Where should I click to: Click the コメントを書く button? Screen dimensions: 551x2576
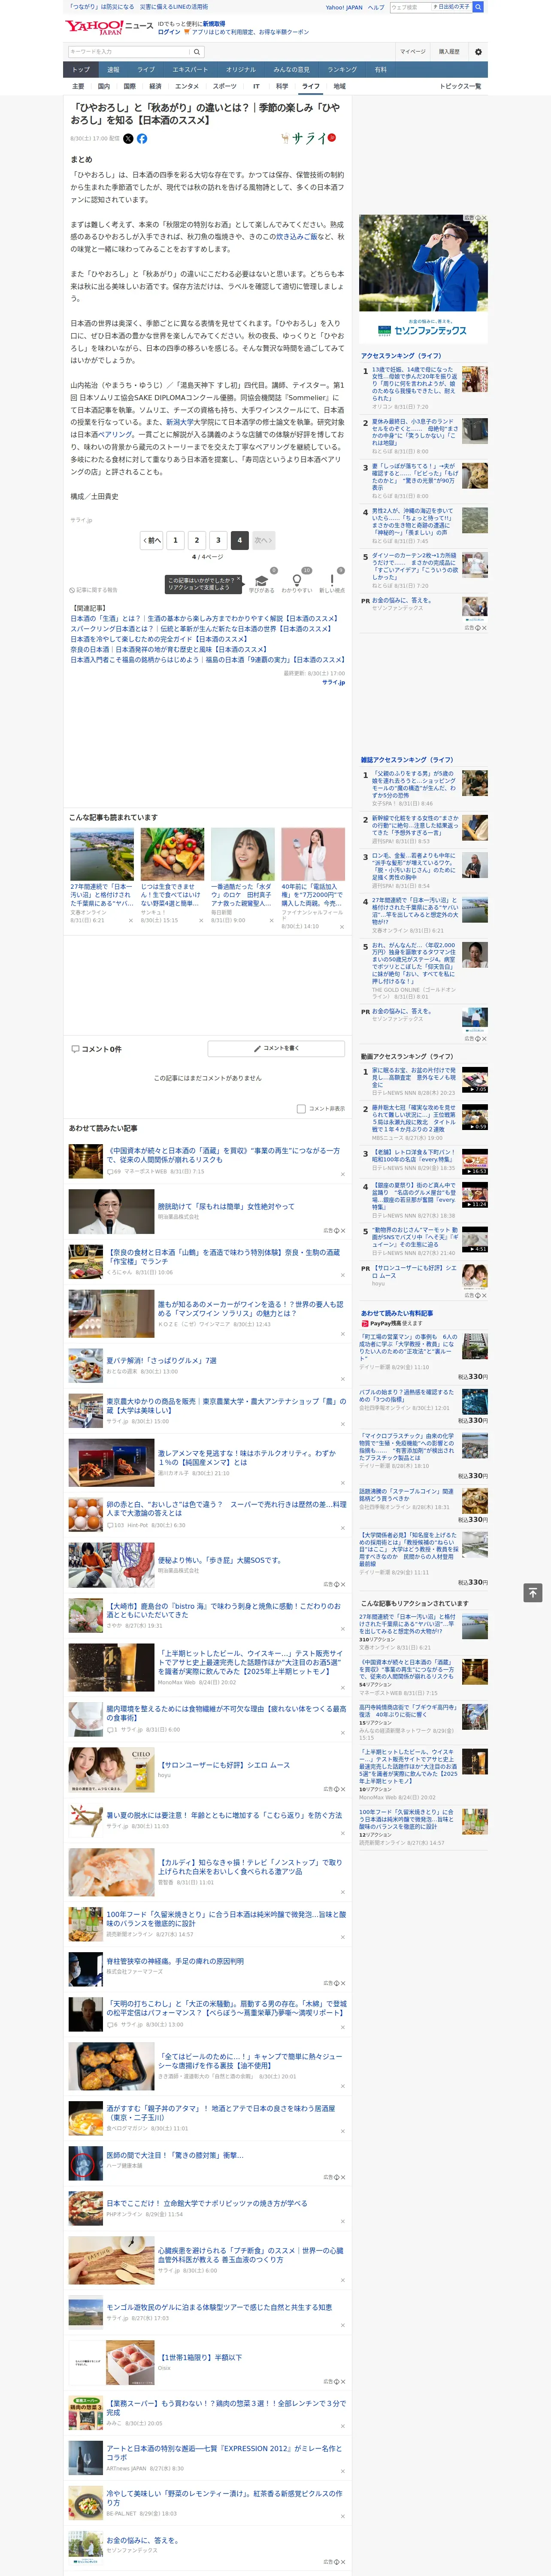click(x=276, y=1048)
